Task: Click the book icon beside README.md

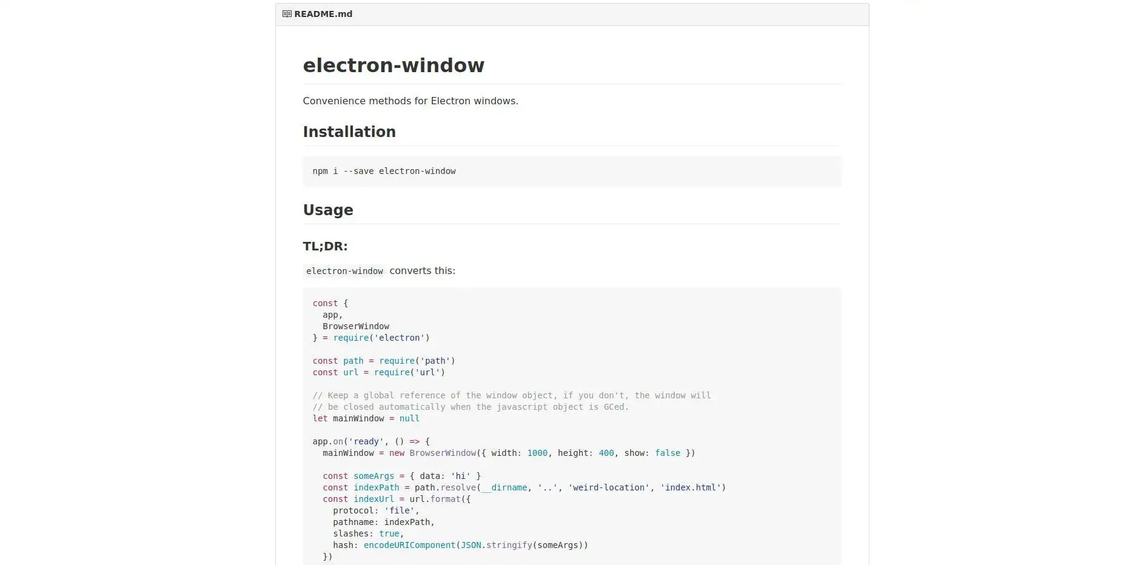Action: pyautogui.click(x=287, y=14)
